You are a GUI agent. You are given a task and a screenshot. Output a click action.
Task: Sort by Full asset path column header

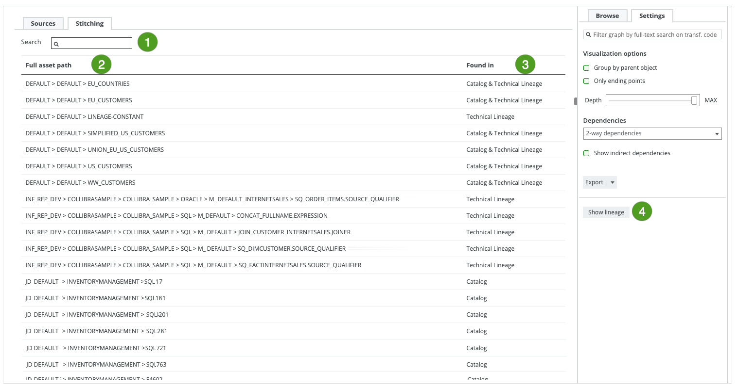49,65
